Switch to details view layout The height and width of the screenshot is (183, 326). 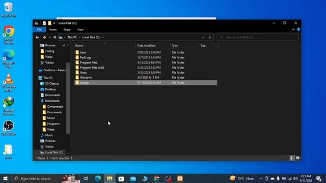(x=291, y=158)
